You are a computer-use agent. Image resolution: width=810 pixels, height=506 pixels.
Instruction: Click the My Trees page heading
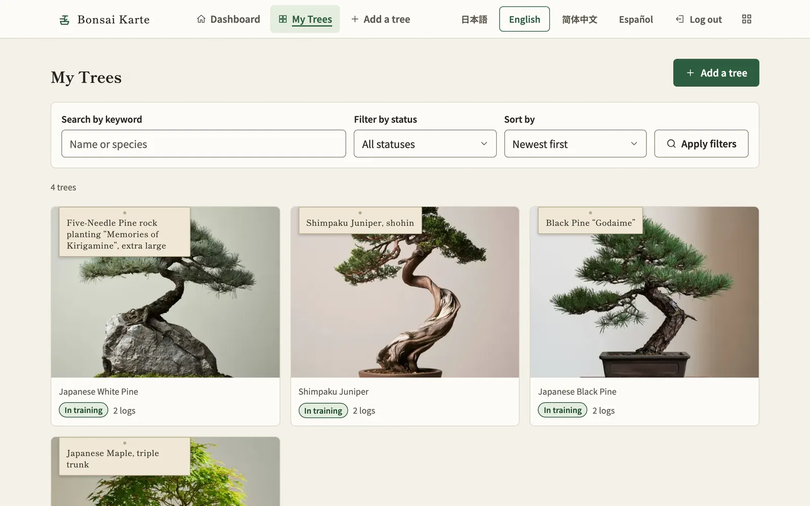tap(86, 77)
